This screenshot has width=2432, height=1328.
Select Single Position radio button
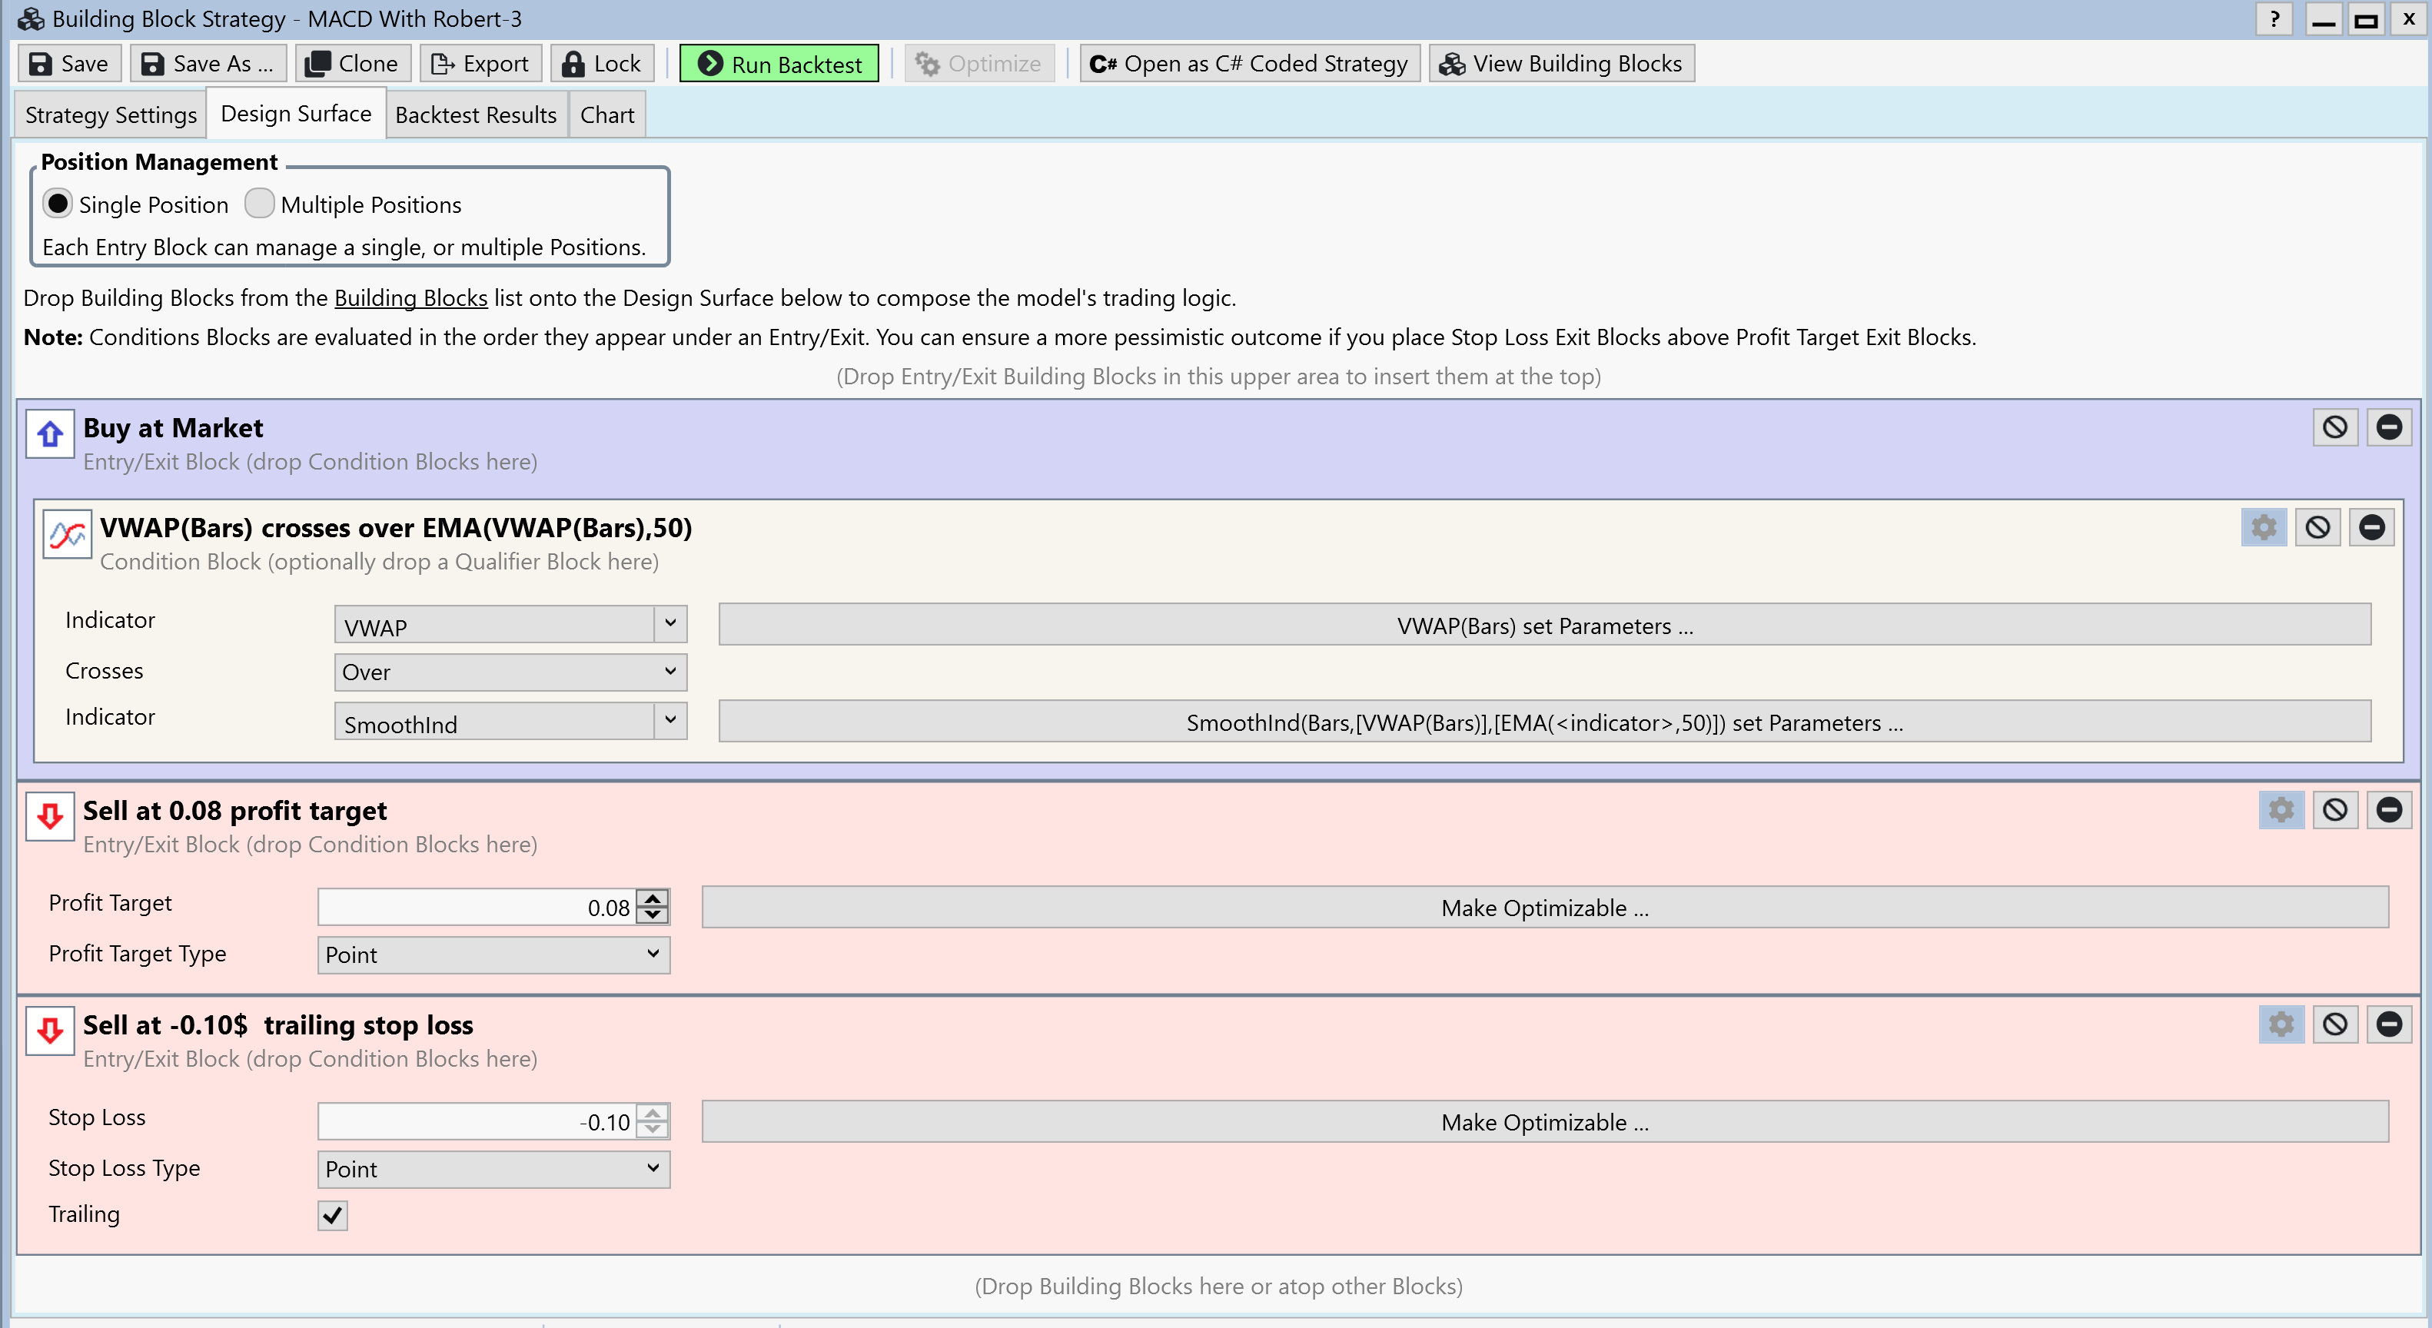pos(58,204)
